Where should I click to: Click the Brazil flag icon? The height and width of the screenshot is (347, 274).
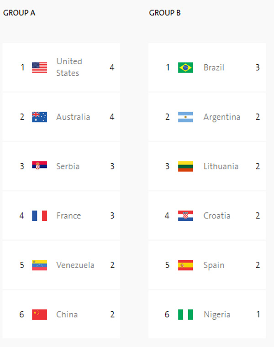tap(185, 67)
